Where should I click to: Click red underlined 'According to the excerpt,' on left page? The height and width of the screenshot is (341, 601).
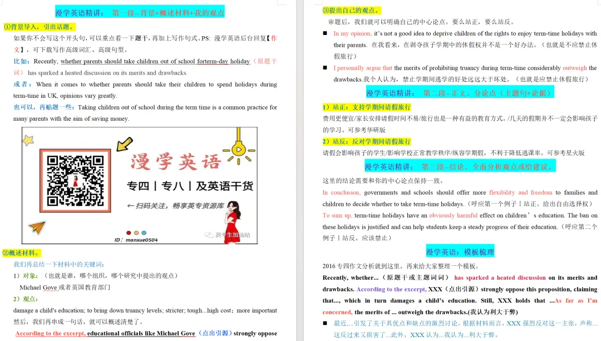click(x=51, y=333)
